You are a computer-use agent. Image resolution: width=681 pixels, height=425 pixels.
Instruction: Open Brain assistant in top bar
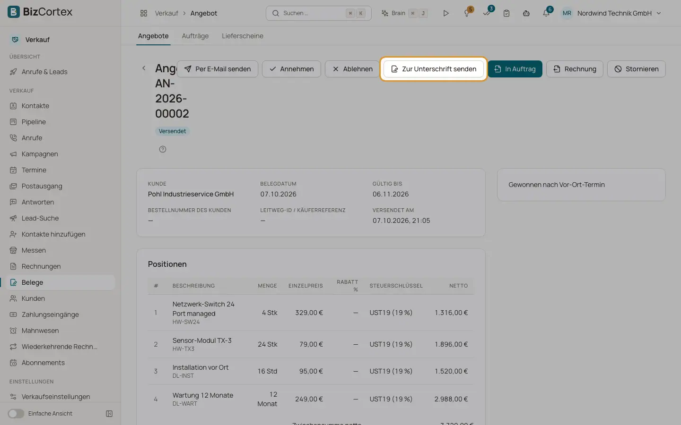(x=405, y=13)
